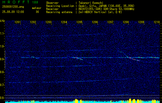Click the HROFFT title text
Viewport: 162px width, 103px height.
[x=16, y=2]
